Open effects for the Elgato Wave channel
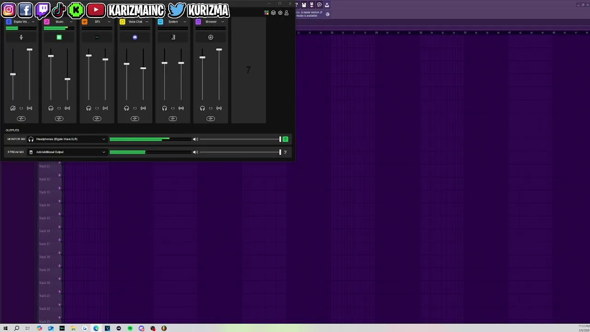This screenshot has width=590, height=332. point(21,119)
